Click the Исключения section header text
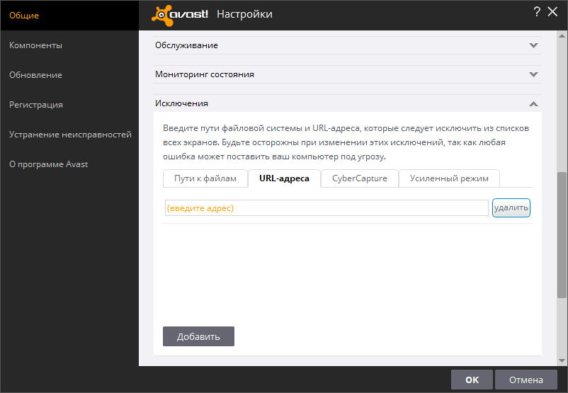This screenshot has width=568, height=393. pyautogui.click(x=181, y=103)
